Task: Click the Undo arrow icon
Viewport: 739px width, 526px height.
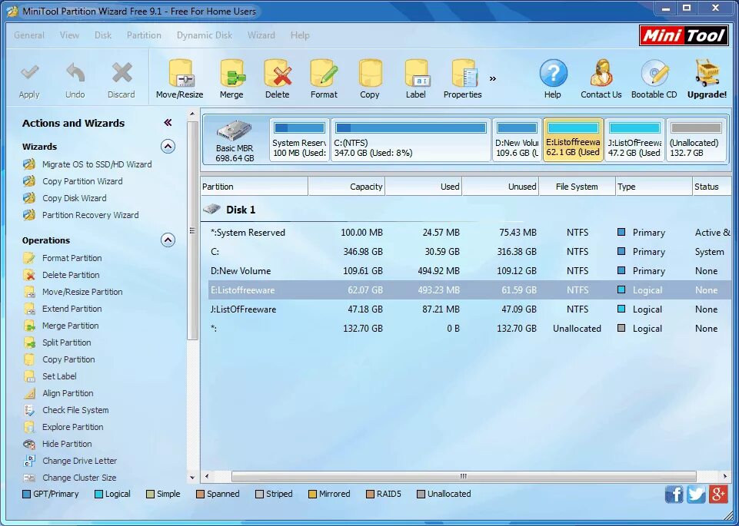Action: coord(75,74)
